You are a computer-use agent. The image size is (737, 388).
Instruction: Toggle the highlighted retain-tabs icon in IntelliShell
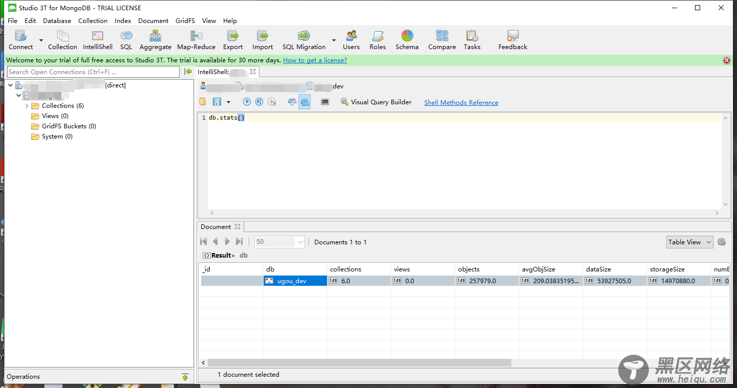click(x=305, y=102)
